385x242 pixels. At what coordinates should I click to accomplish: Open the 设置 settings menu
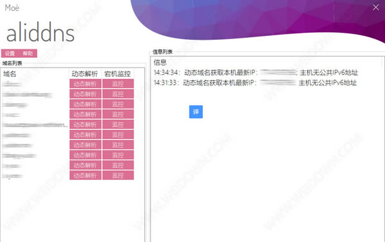tap(10, 53)
